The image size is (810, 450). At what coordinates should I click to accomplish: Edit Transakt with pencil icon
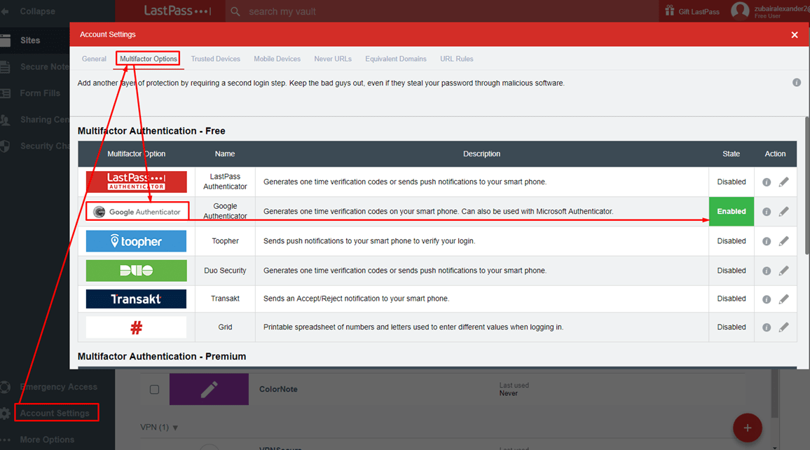pos(783,299)
